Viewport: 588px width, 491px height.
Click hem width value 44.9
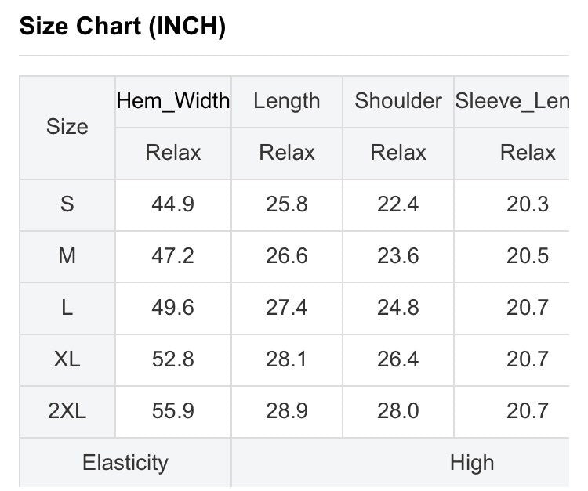coord(173,204)
